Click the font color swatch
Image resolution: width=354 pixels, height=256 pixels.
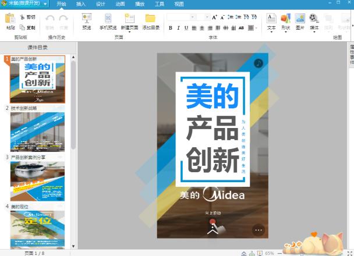point(250,28)
